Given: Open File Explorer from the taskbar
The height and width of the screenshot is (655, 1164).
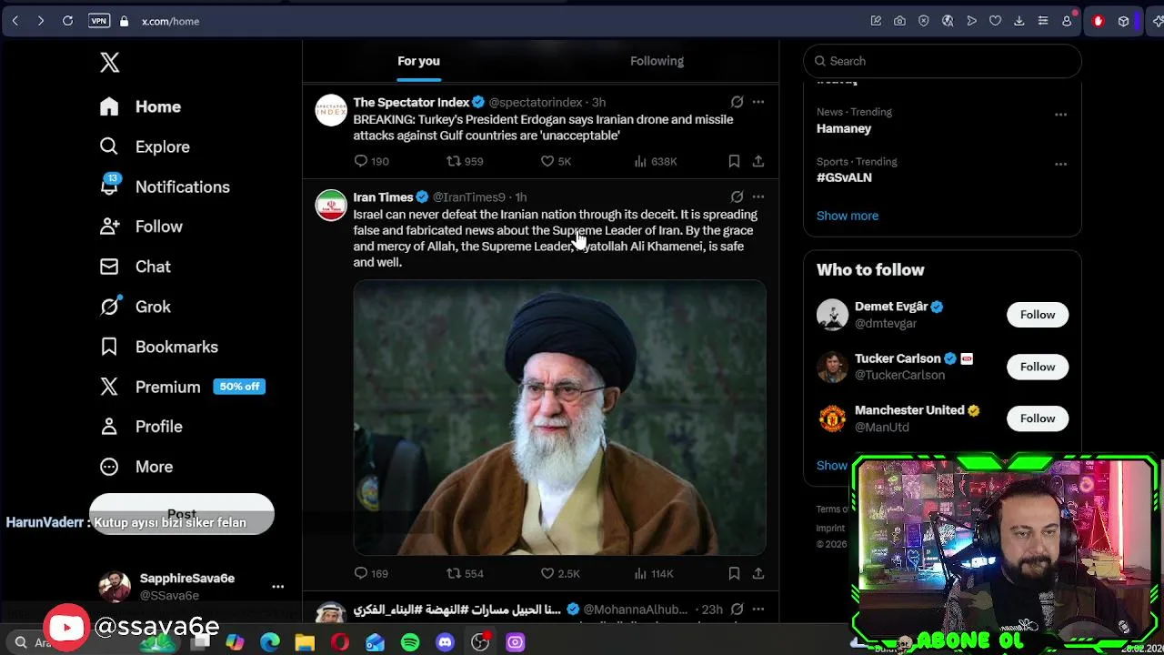Looking at the screenshot, I should pyautogui.click(x=305, y=643).
